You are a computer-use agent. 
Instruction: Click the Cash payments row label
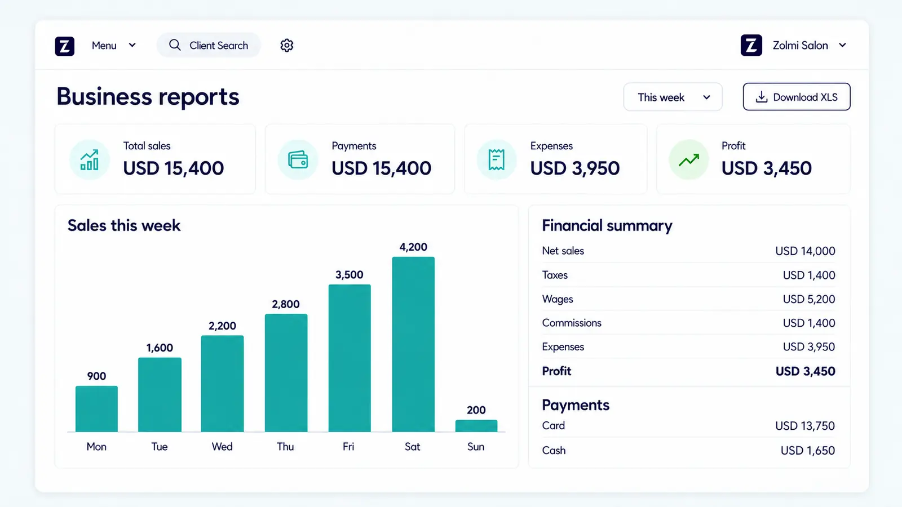554,450
